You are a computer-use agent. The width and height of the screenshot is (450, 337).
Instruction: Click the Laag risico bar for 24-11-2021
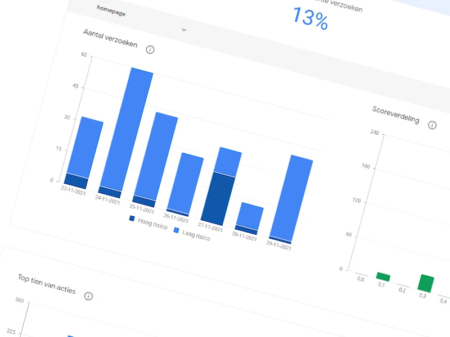click(x=128, y=129)
